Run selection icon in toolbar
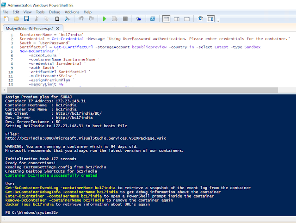Image resolution: width=296 pixels, height=223 pixels. pos(115,19)
